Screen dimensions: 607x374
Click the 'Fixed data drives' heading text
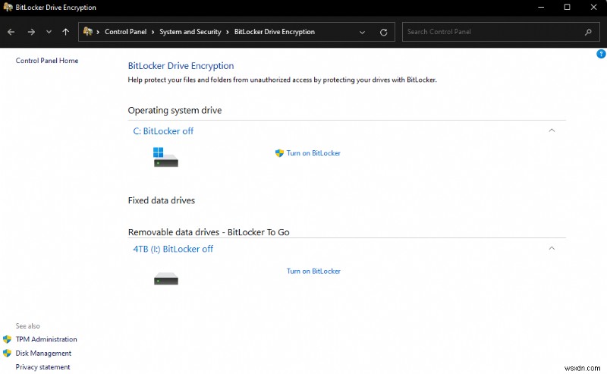[x=162, y=200]
